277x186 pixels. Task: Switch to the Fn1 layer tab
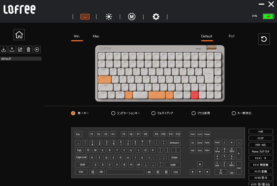click(232, 36)
